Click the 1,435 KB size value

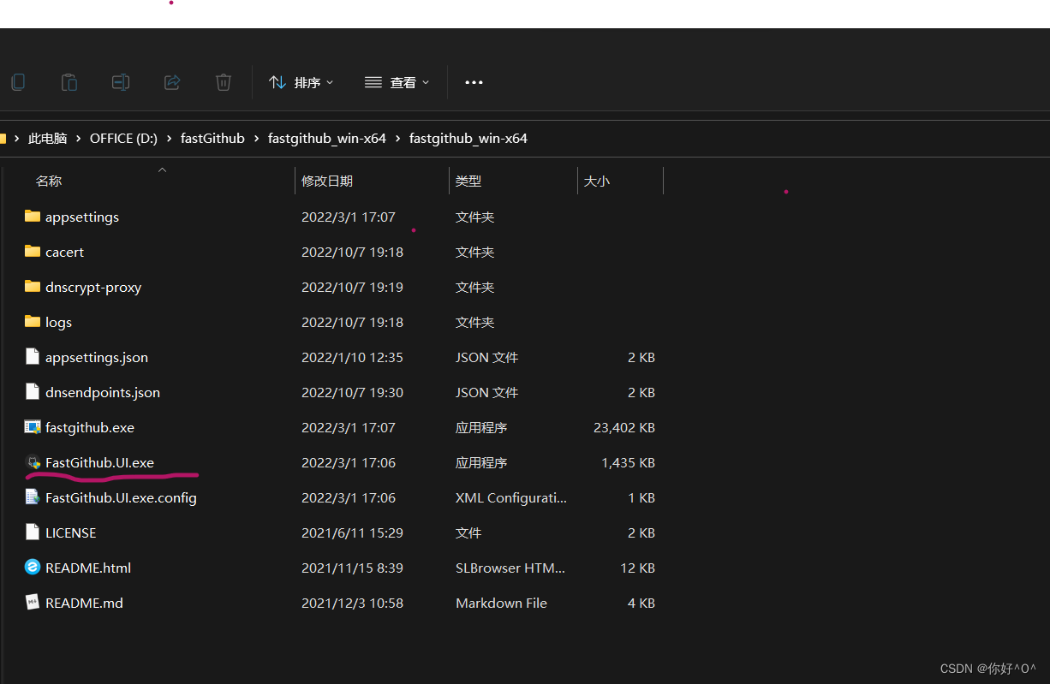coord(629,462)
